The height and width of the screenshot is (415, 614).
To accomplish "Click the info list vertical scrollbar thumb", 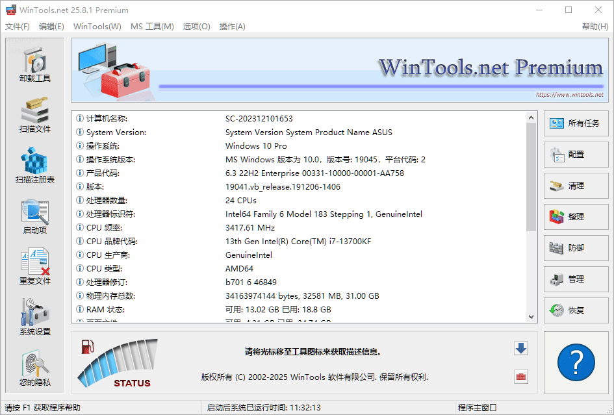I will 531,177.
